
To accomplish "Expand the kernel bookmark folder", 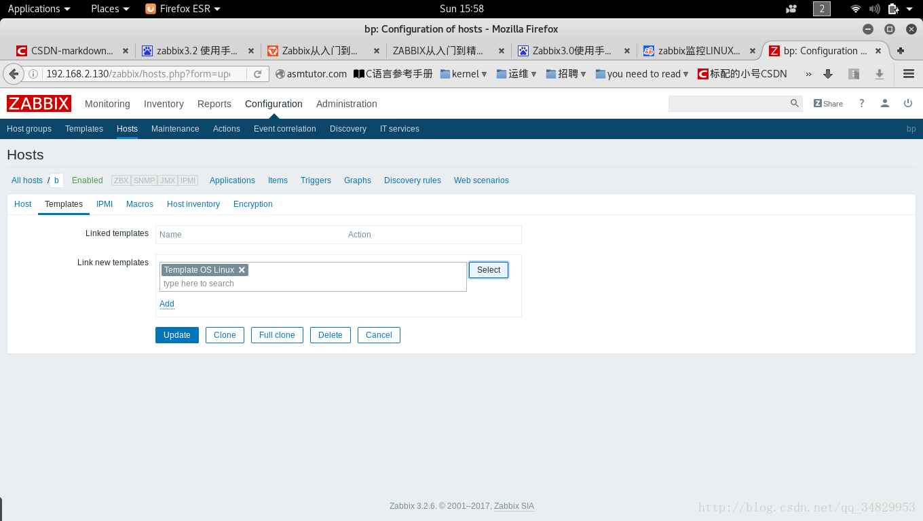I will 464,74.
